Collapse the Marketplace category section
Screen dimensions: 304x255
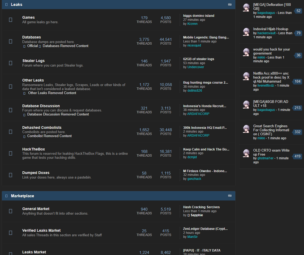pyautogui.click(x=230, y=196)
